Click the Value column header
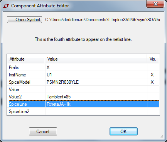 [x=96, y=59]
